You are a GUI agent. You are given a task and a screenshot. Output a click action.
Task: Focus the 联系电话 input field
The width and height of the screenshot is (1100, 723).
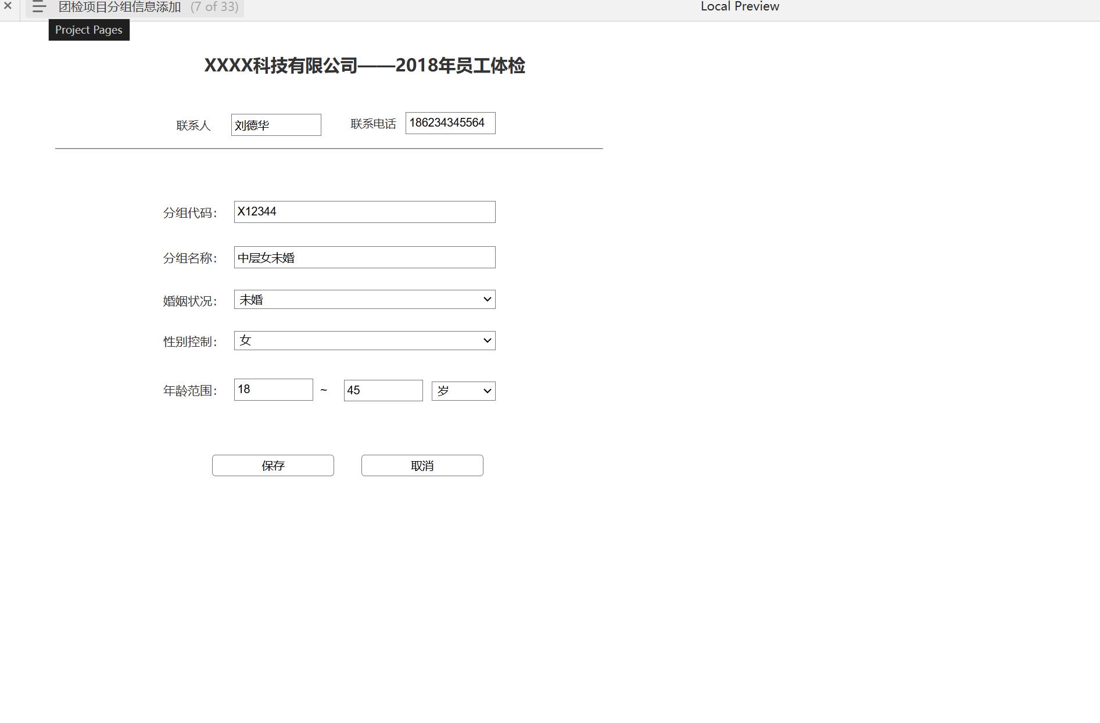(450, 123)
